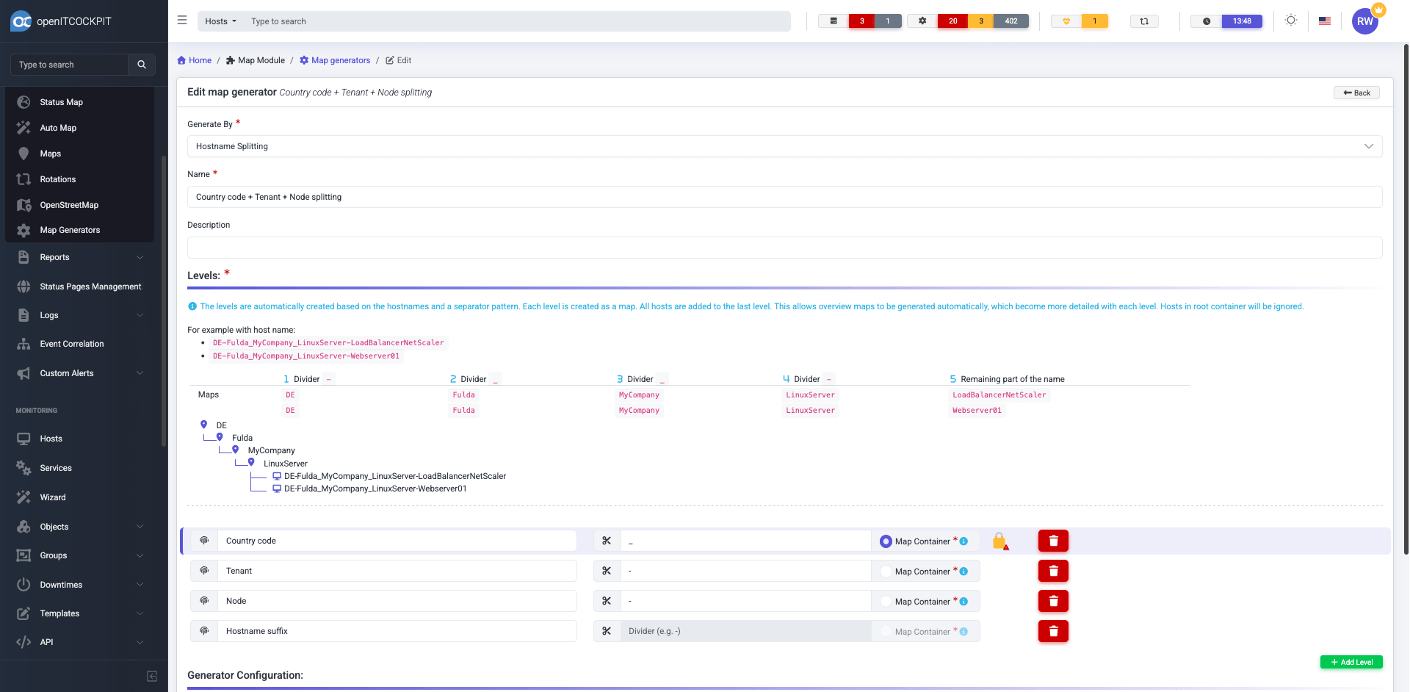Click the scissors icon in Hostname suffix row
Screen dimensions: 1410x692
click(607, 631)
